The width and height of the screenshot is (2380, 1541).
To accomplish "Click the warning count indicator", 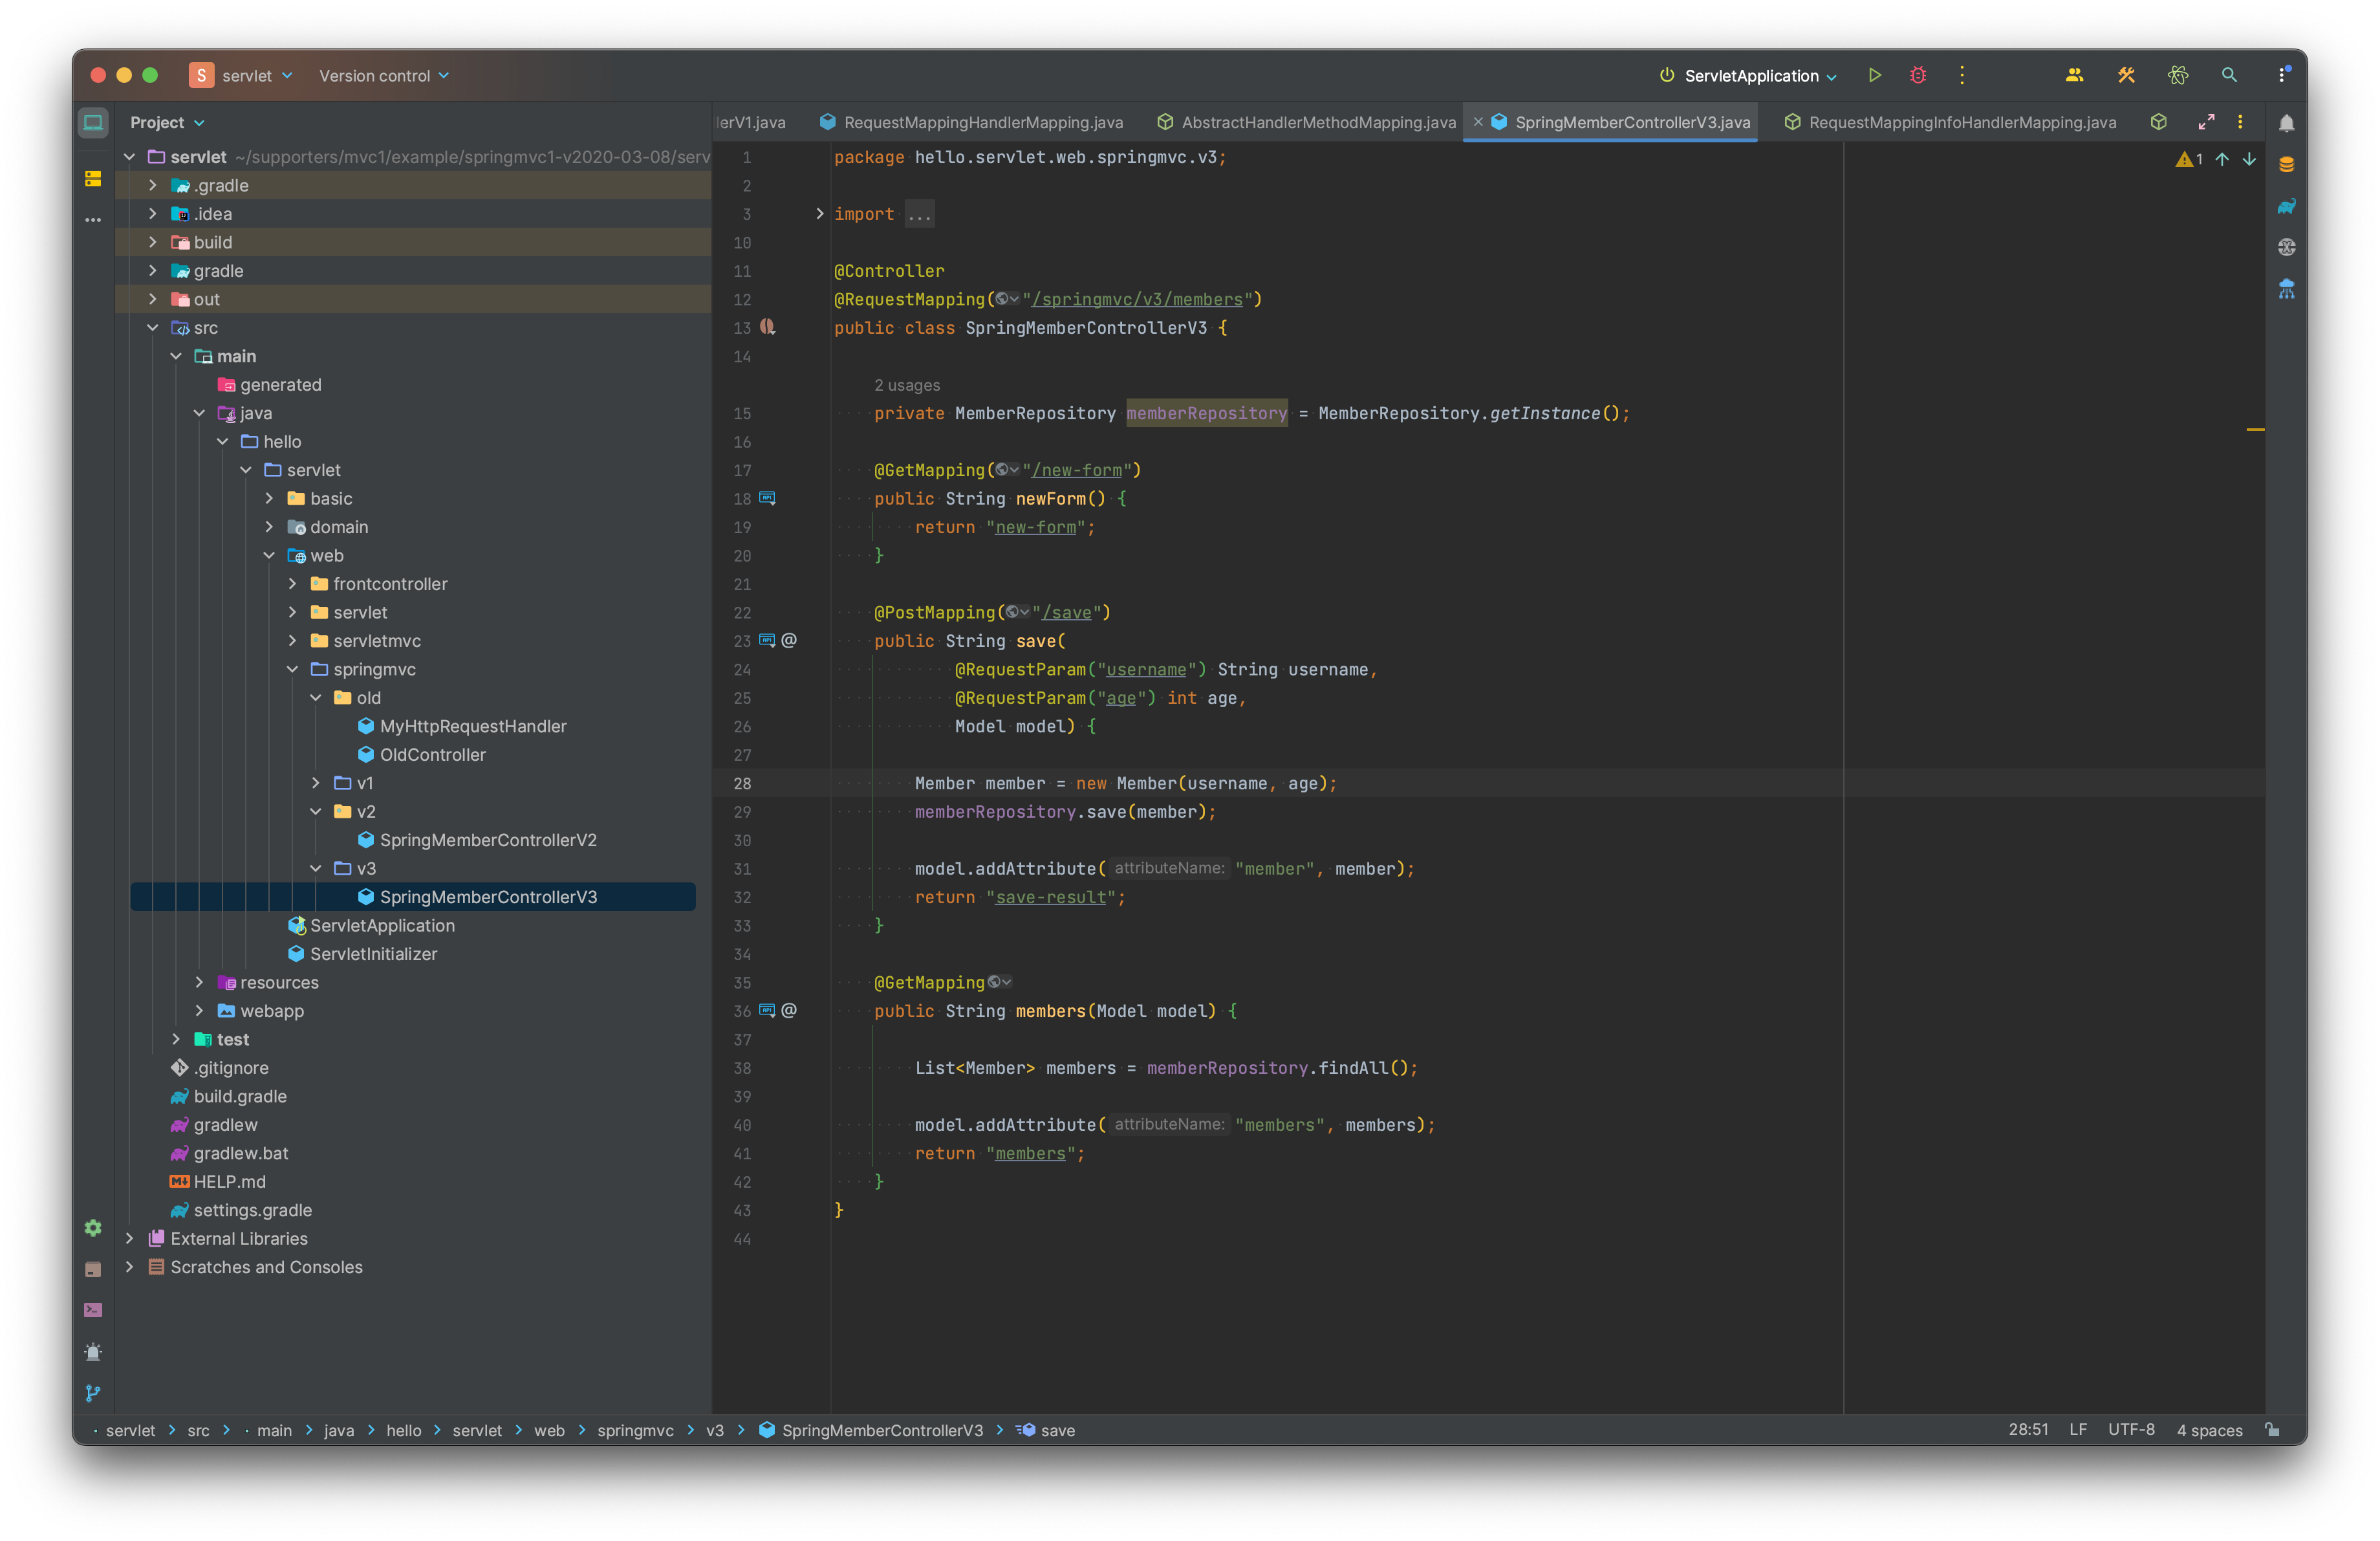I will [x=2189, y=159].
